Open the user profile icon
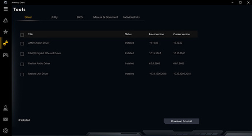Screen dimensions: 252x136 [x=5, y=108]
